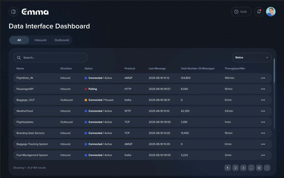The height and width of the screenshot is (178, 284).
Task: Open three-dot menu for Baggage_OUT
Action: pos(263,100)
